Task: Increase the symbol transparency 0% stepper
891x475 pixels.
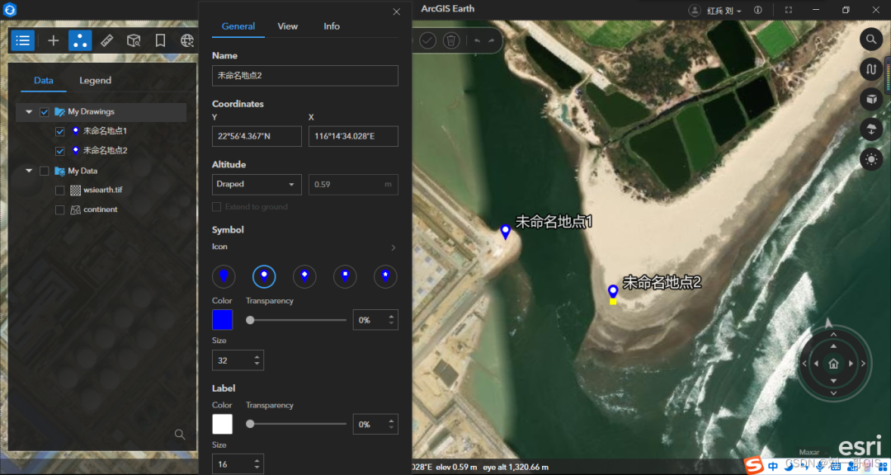Action: click(x=391, y=317)
